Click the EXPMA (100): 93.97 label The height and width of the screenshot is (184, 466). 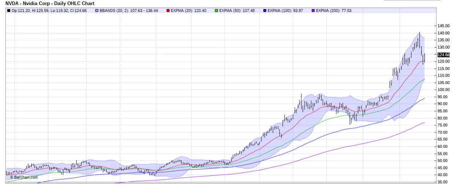point(285,11)
